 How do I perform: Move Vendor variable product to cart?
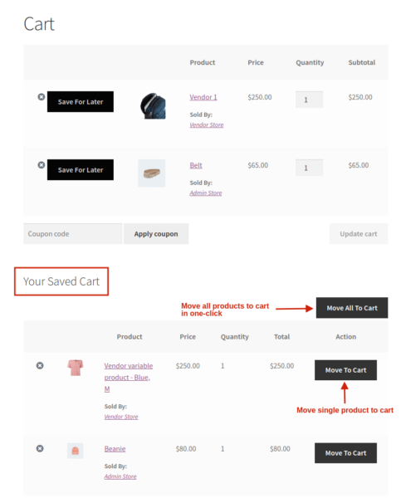click(x=345, y=370)
